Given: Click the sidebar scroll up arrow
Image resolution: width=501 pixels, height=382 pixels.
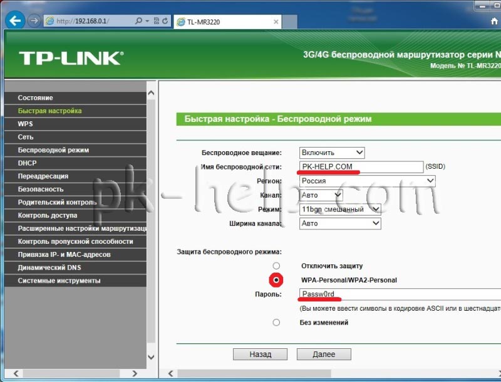Looking at the screenshot, I should 151,93.
